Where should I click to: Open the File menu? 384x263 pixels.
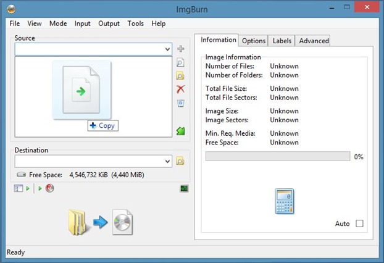(15, 23)
